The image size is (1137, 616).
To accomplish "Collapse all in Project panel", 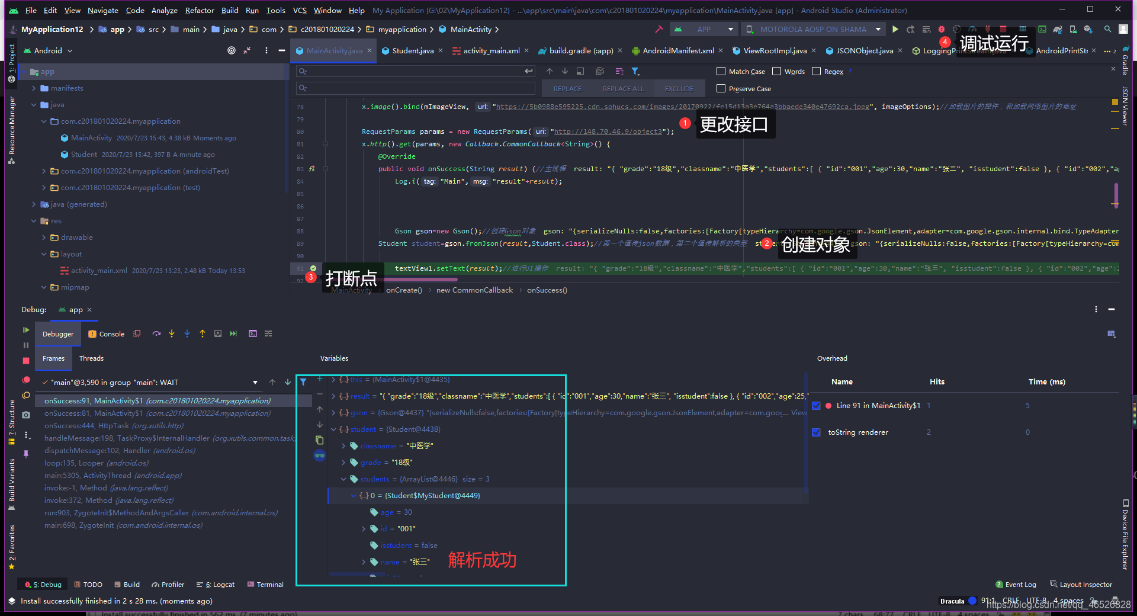I will pos(247,50).
